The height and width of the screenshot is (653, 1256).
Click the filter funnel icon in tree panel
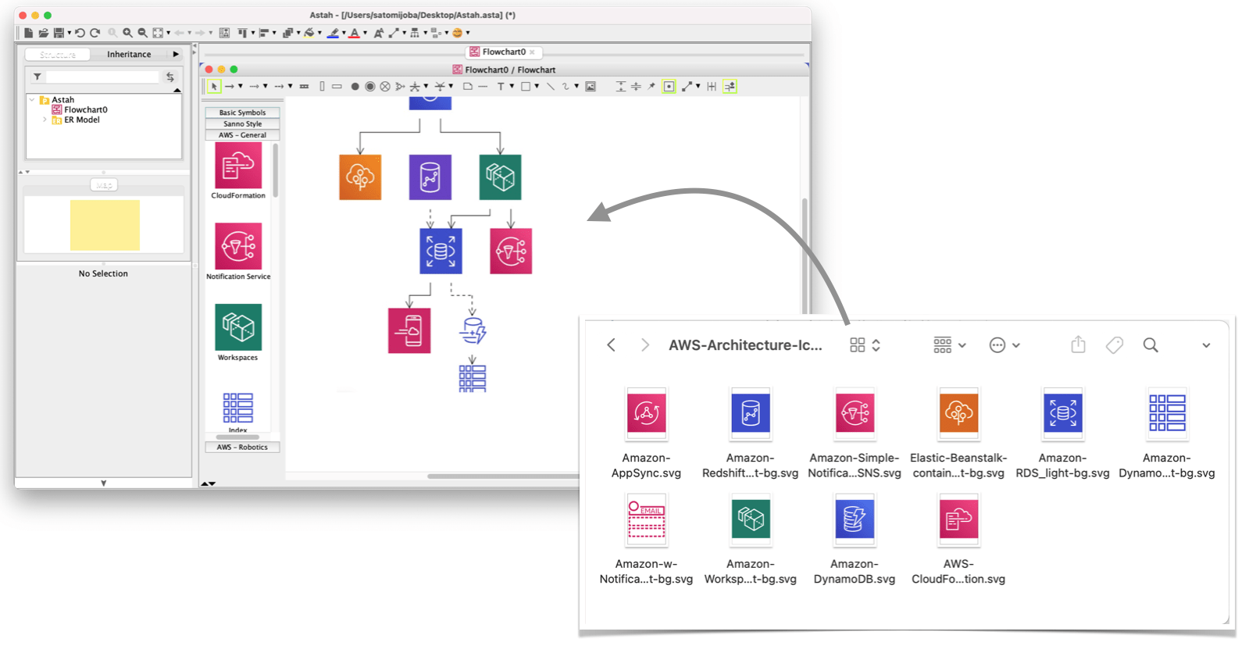(37, 77)
